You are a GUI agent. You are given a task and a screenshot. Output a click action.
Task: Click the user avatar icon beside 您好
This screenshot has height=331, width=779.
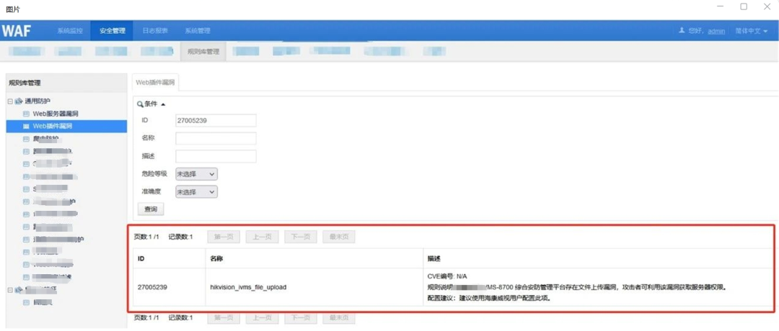click(x=682, y=31)
